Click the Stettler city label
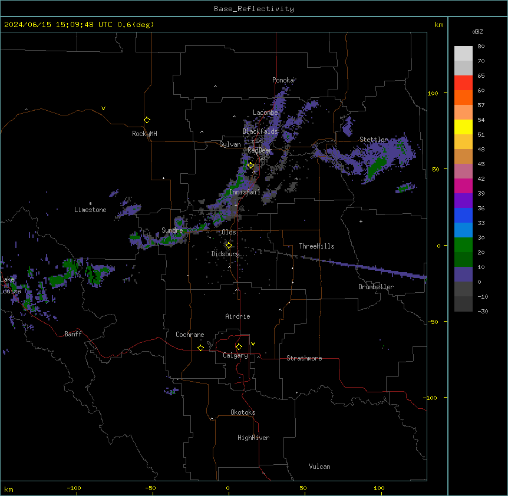 tap(374, 140)
